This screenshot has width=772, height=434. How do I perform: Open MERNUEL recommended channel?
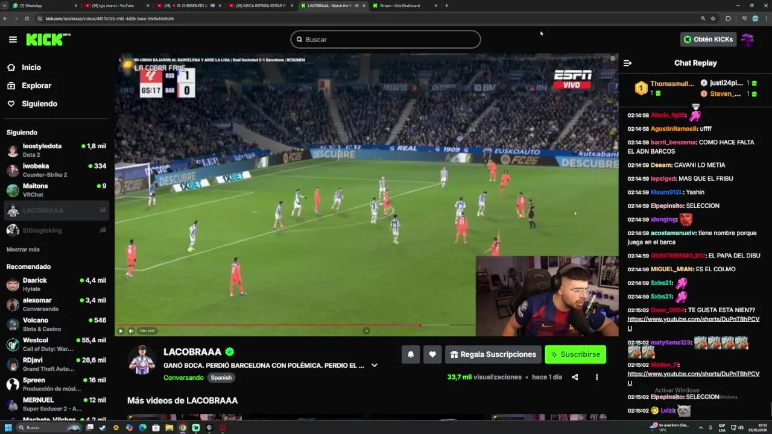pos(57,404)
